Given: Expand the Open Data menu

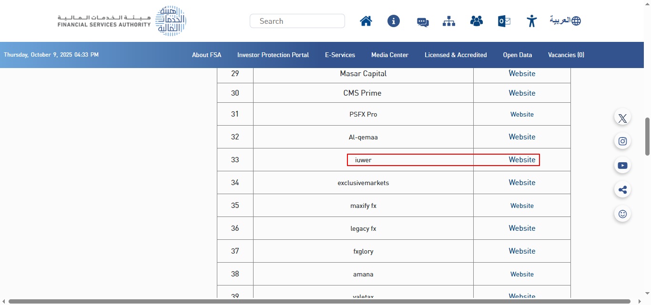Looking at the screenshot, I should [x=517, y=55].
